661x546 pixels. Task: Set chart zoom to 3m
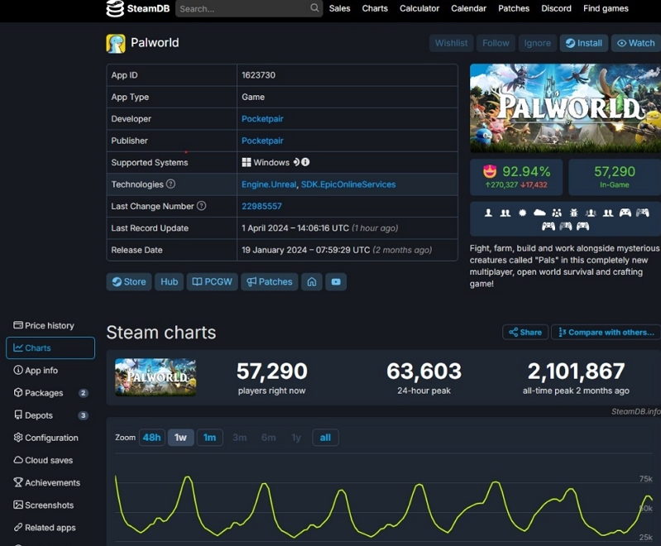(x=239, y=438)
